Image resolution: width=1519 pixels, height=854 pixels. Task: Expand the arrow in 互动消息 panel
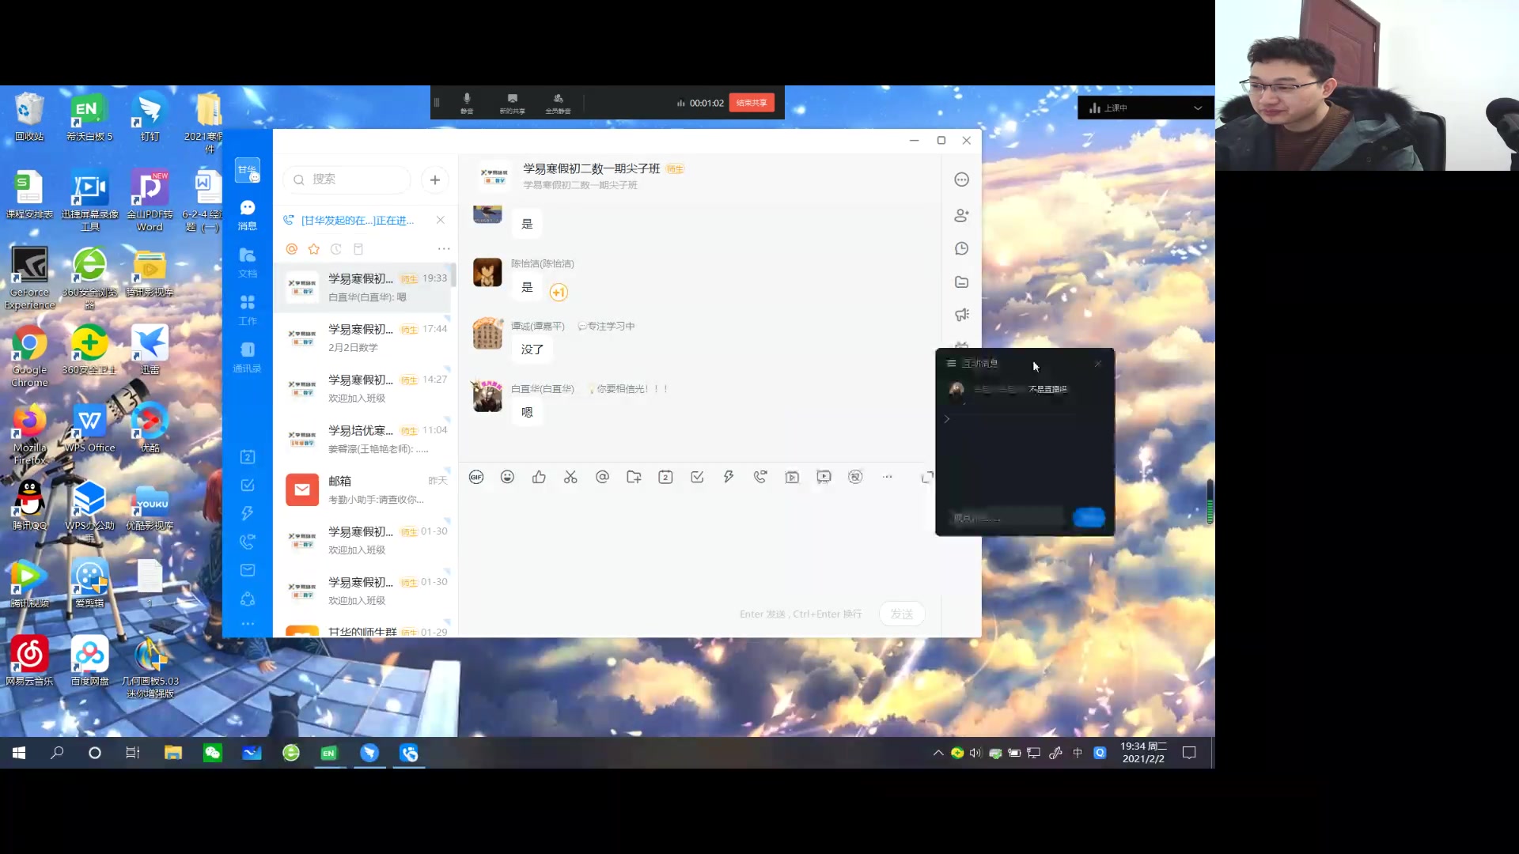(x=946, y=419)
